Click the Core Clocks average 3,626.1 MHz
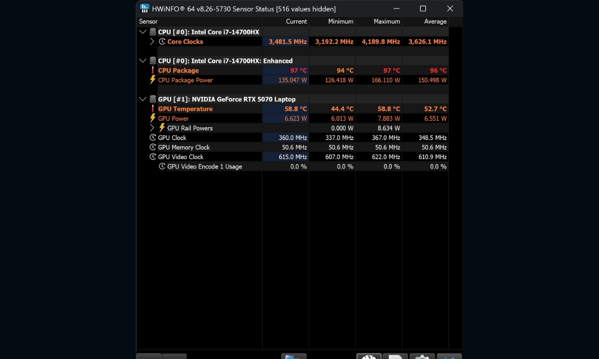 [x=427, y=41]
